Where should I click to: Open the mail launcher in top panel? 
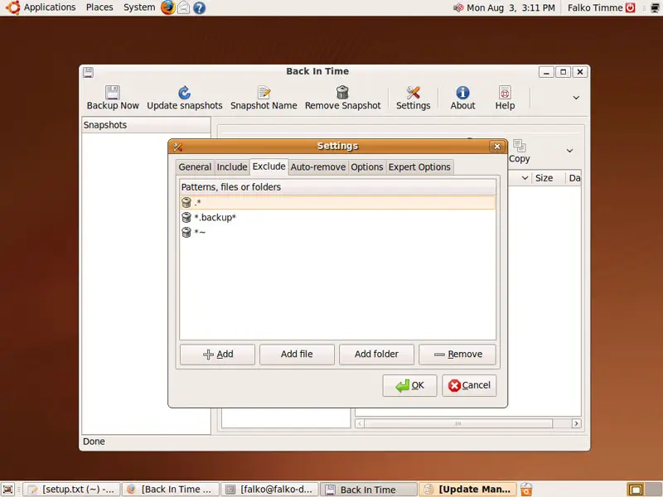[x=183, y=7]
